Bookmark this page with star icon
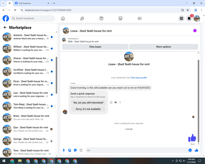Screen dimensions: 205x164 188,10
